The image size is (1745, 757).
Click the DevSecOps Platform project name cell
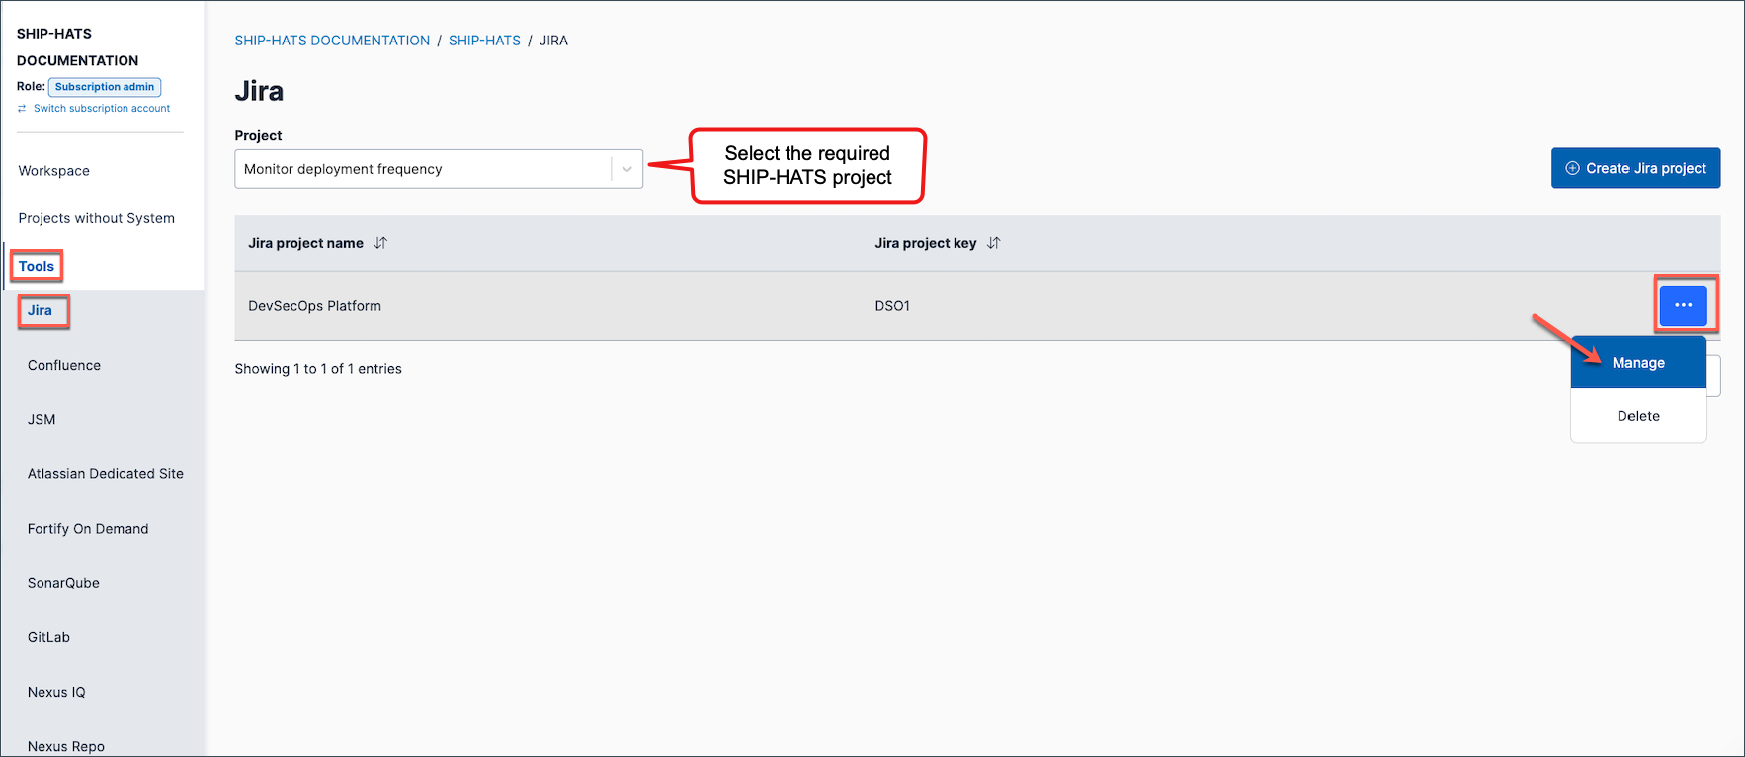314,306
